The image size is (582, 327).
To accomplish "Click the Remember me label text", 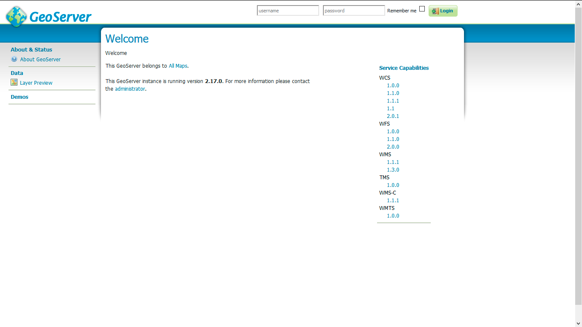I will (x=402, y=11).
